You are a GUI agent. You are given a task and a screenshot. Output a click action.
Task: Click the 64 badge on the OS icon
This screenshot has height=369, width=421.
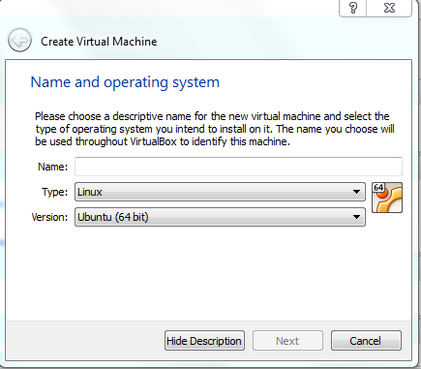[x=378, y=188]
